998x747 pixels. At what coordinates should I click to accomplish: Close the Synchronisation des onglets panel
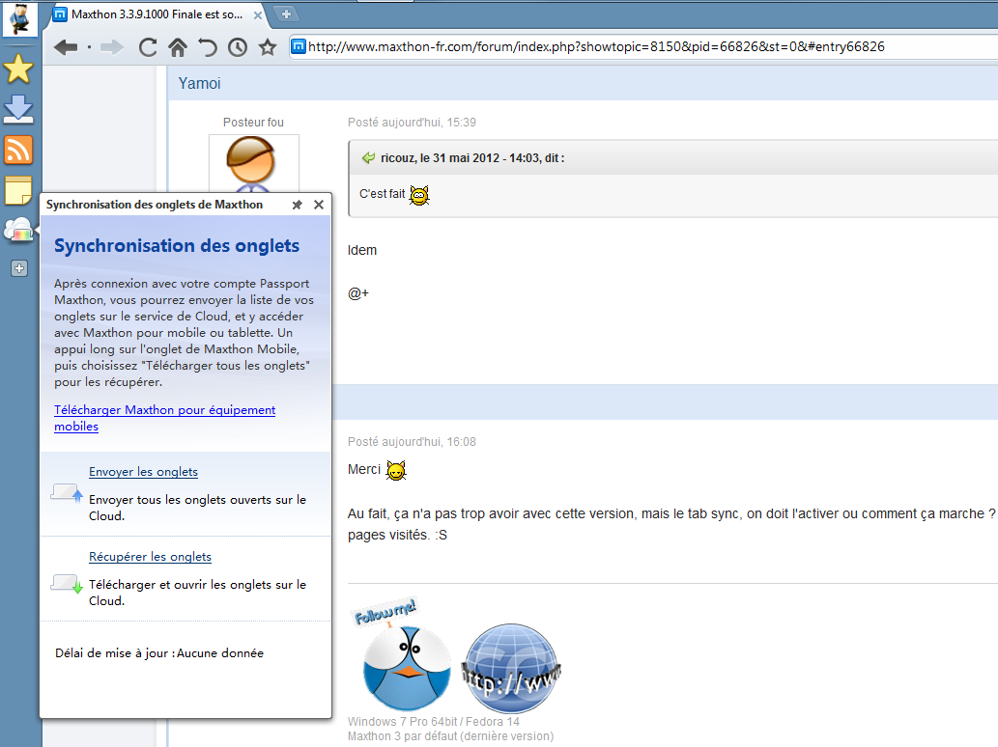[x=319, y=205]
